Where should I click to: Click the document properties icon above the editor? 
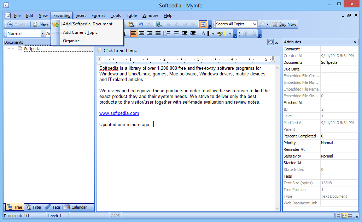point(270,42)
